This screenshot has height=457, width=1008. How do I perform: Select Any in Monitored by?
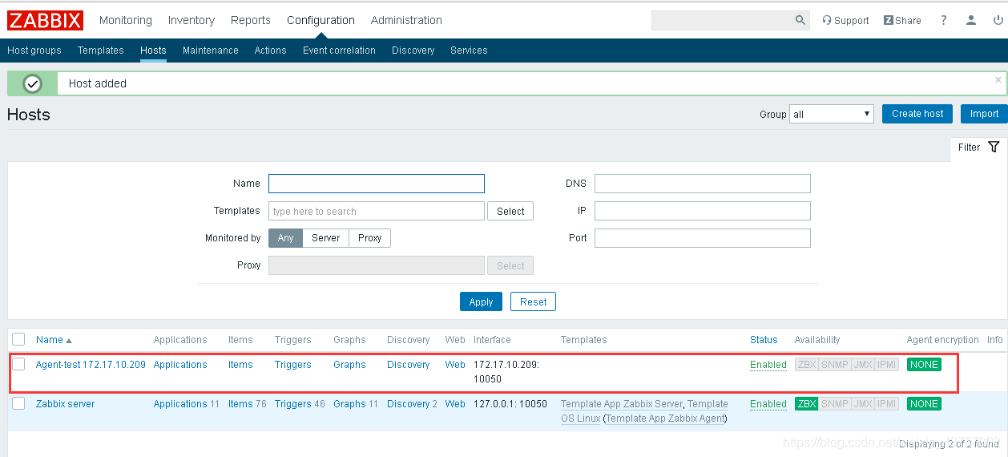(x=286, y=238)
